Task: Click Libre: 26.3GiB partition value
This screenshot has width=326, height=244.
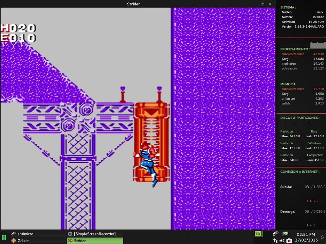Action: (x=290, y=136)
